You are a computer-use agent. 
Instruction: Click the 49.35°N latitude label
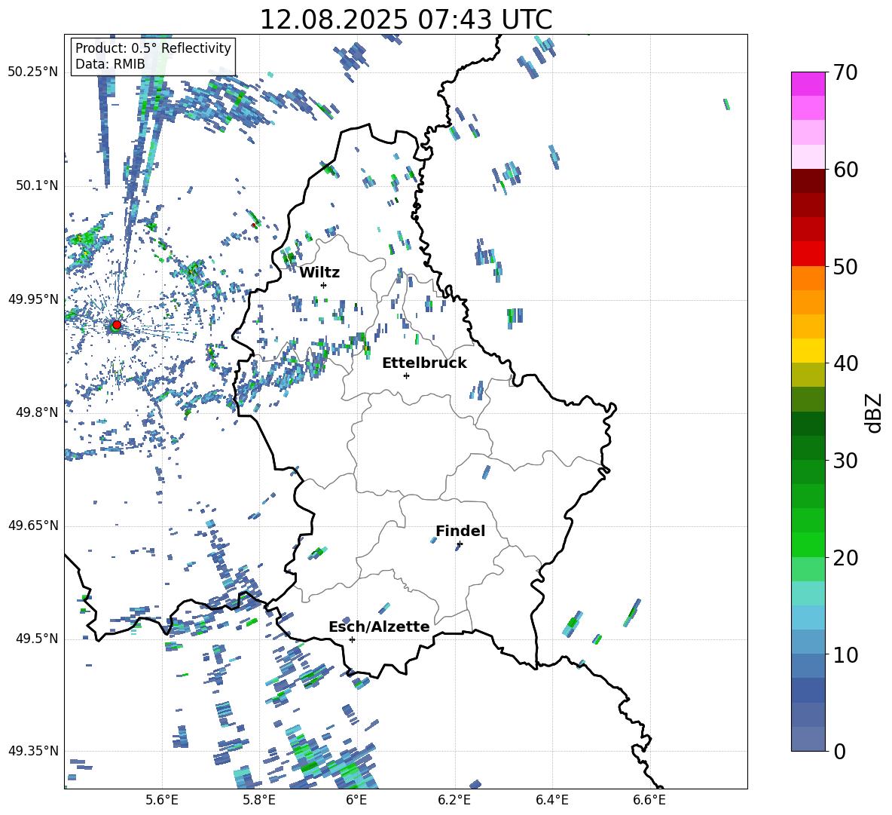(33, 751)
